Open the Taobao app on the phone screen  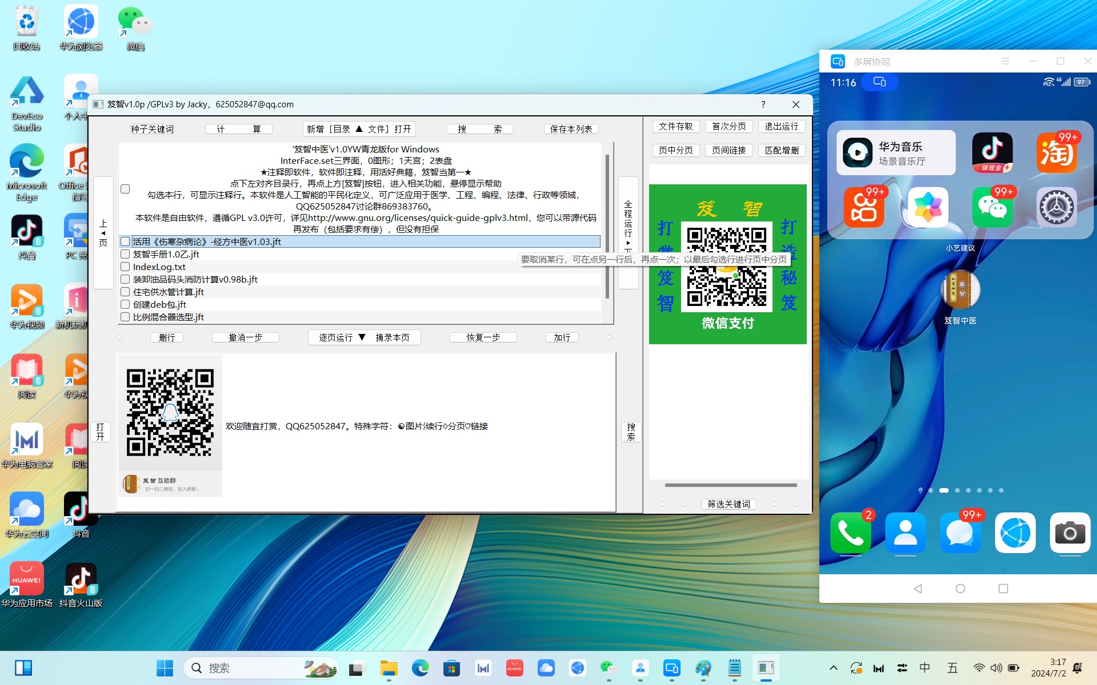click(x=1056, y=152)
